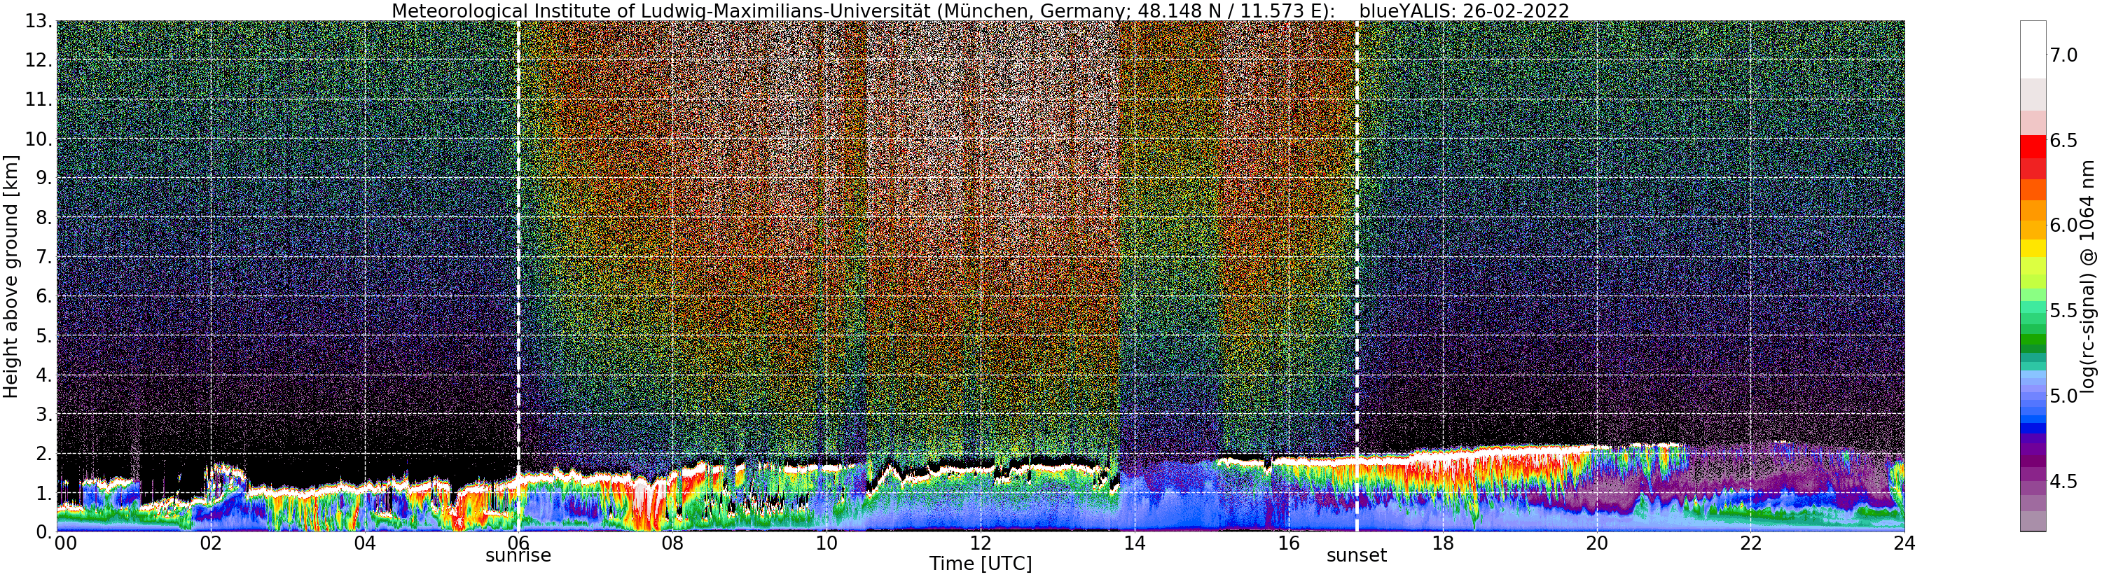This screenshot has height=577, width=2102.
Task: Click the '20' time tick label
Action: click(1597, 543)
